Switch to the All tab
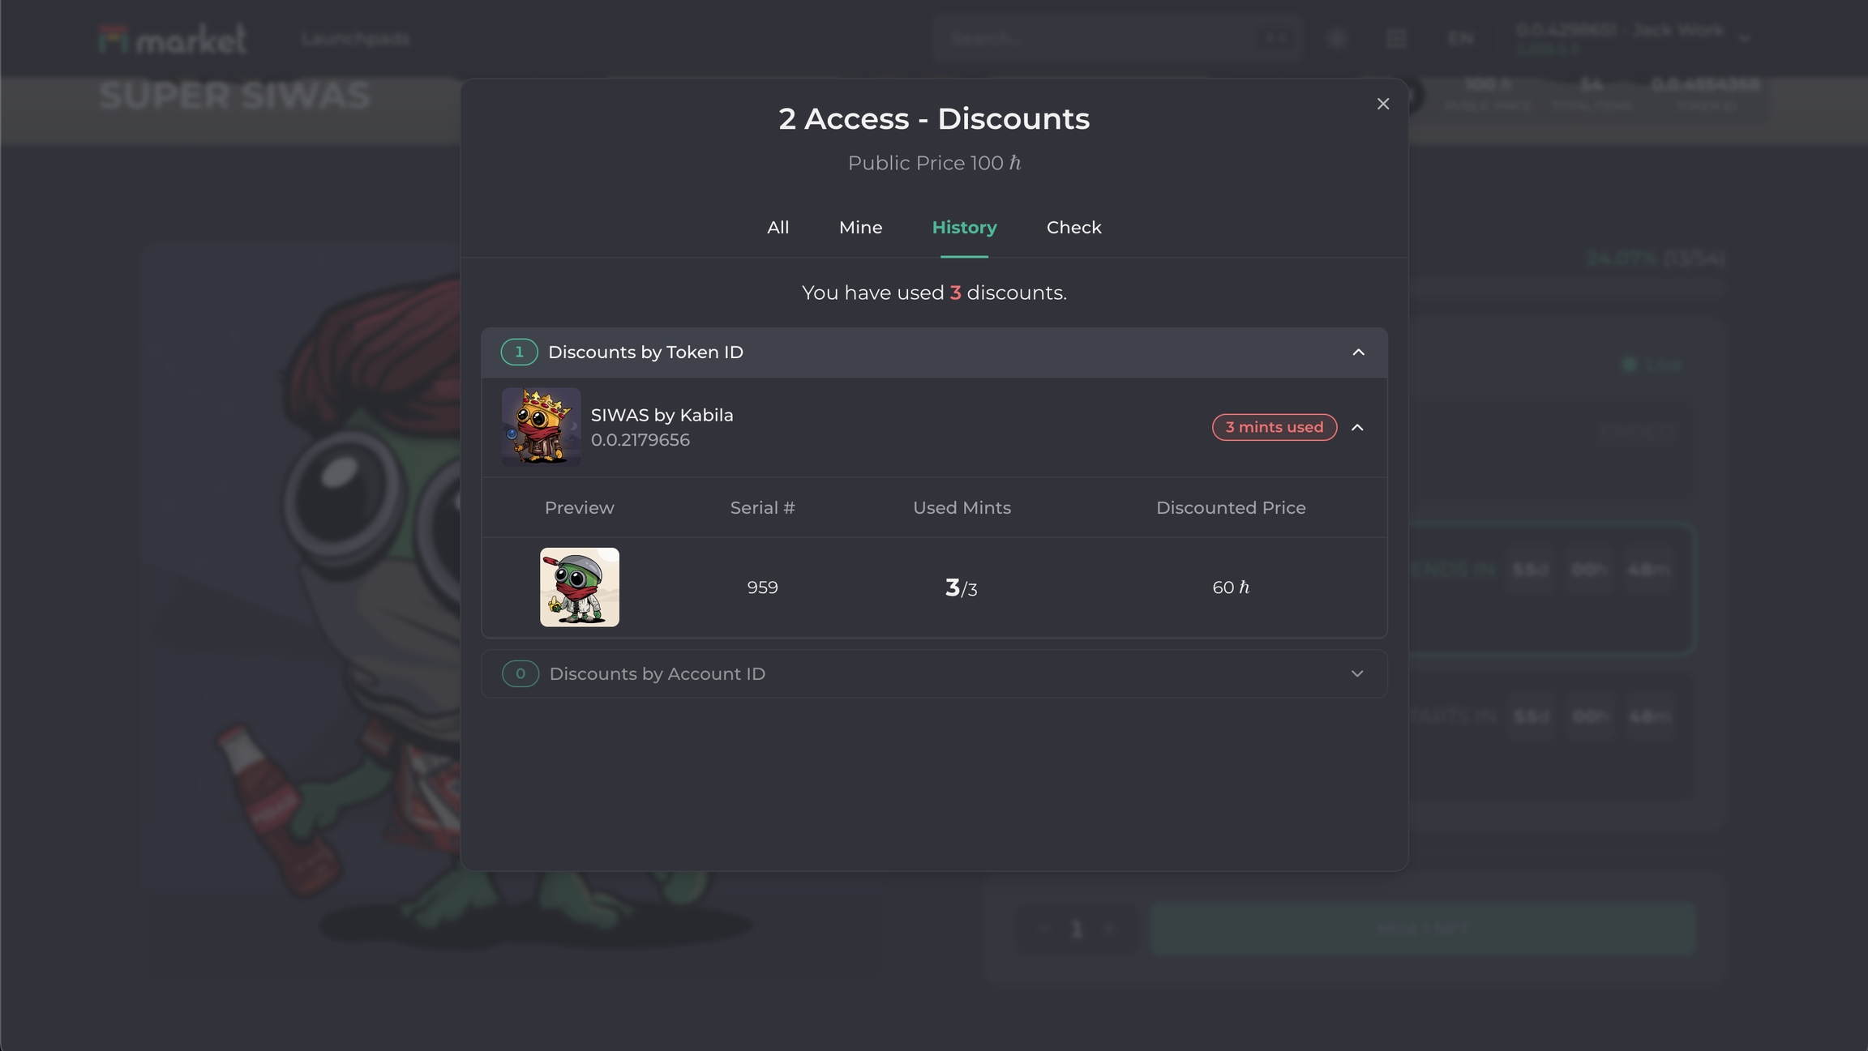The width and height of the screenshot is (1868, 1051). coord(778,228)
